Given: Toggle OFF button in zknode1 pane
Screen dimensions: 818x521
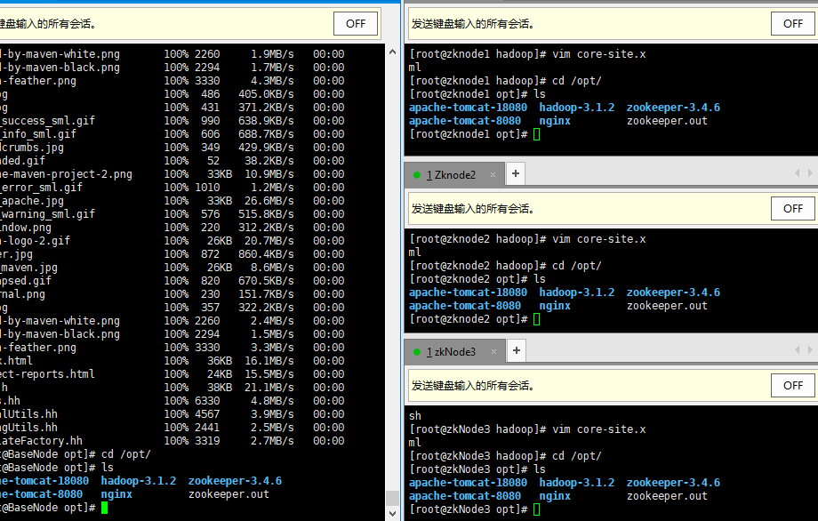Looking at the screenshot, I should [x=792, y=23].
